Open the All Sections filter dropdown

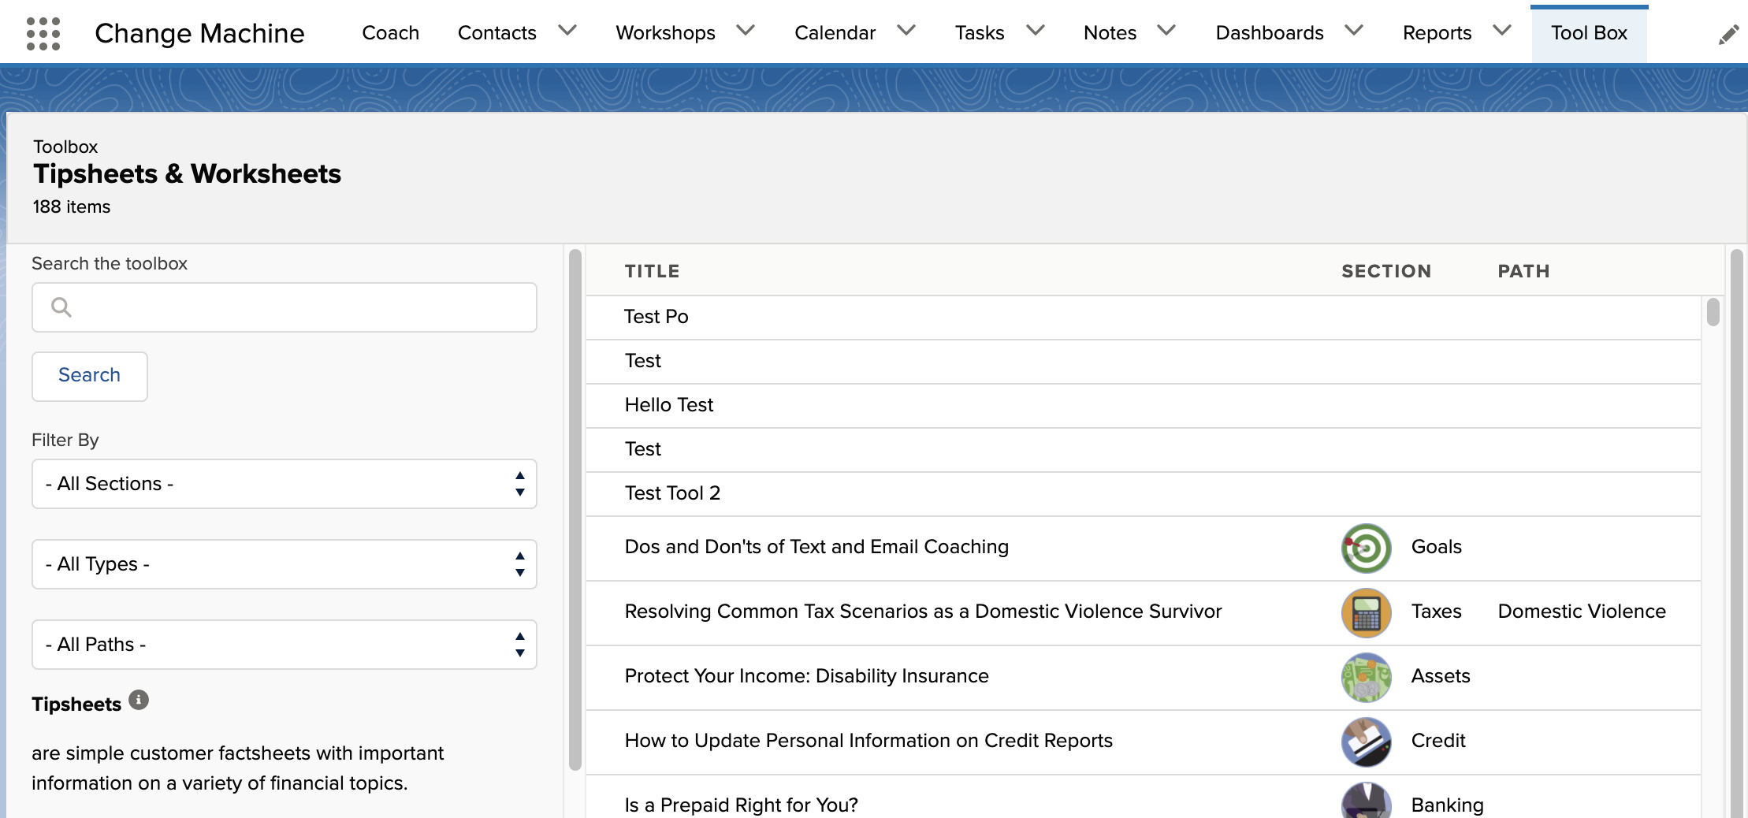(x=285, y=484)
